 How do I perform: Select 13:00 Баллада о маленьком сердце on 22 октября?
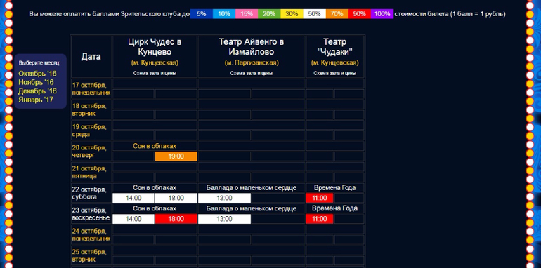224,198
